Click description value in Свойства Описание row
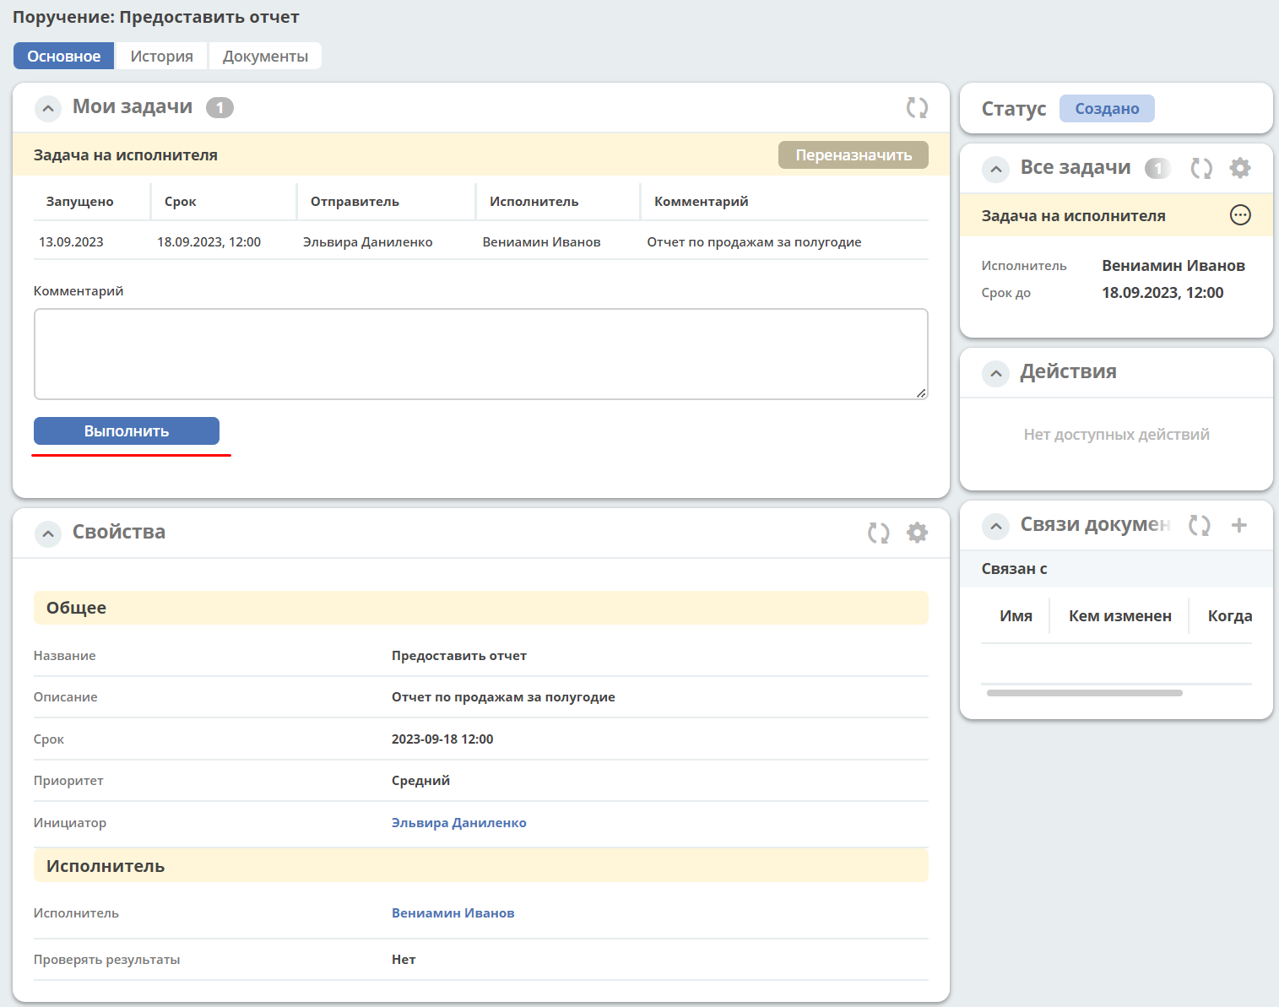 tap(503, 697)
